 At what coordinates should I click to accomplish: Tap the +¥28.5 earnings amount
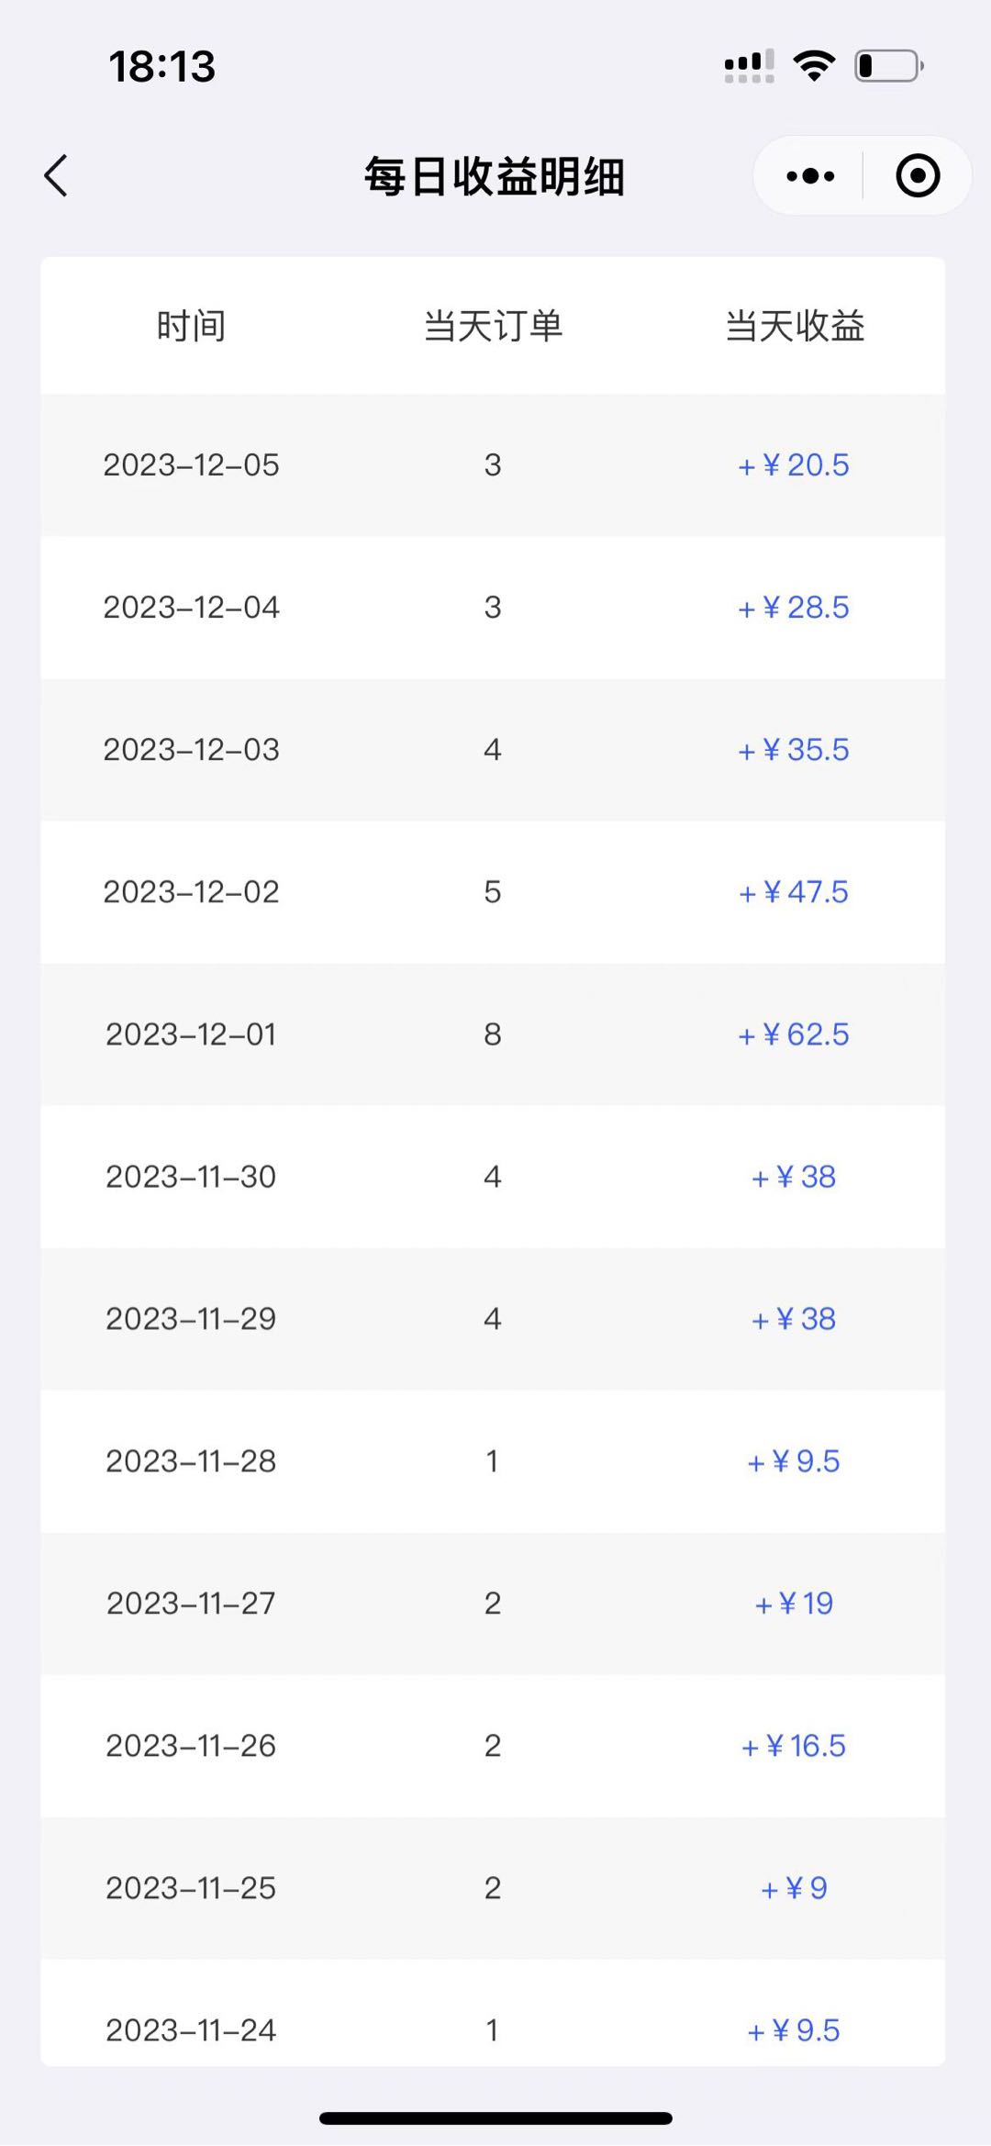[795, 608]
